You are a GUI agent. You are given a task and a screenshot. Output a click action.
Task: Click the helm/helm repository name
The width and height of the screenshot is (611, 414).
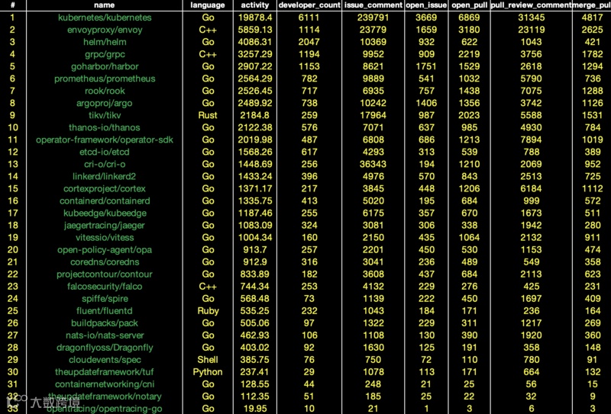(x=105, y=42)
